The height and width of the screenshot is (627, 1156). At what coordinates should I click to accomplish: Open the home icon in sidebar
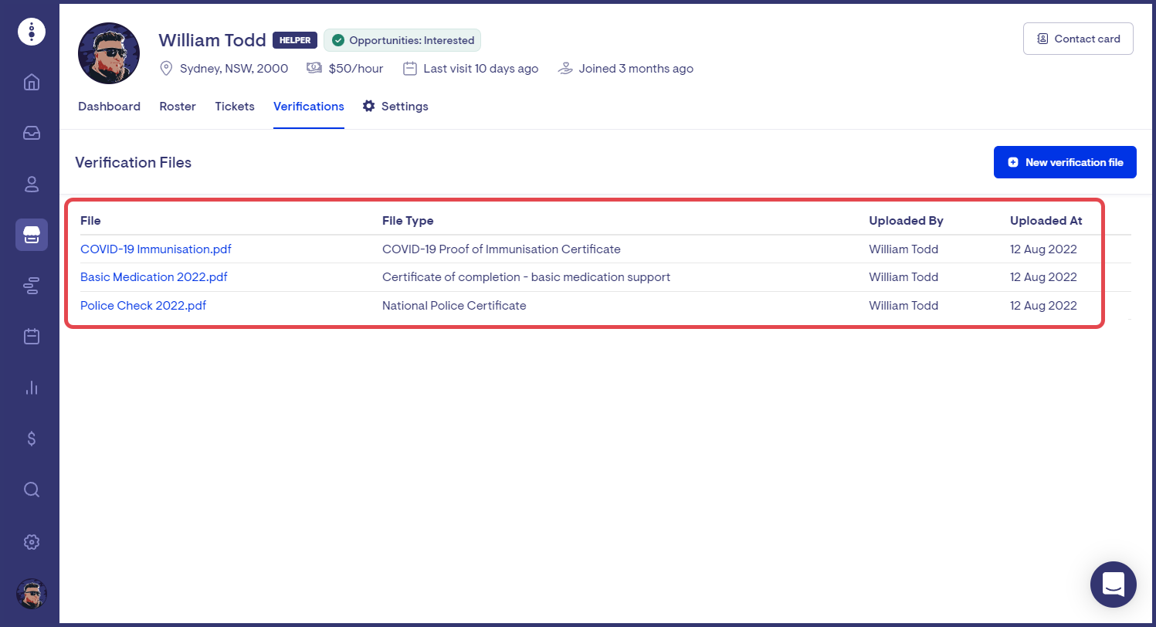32,82
